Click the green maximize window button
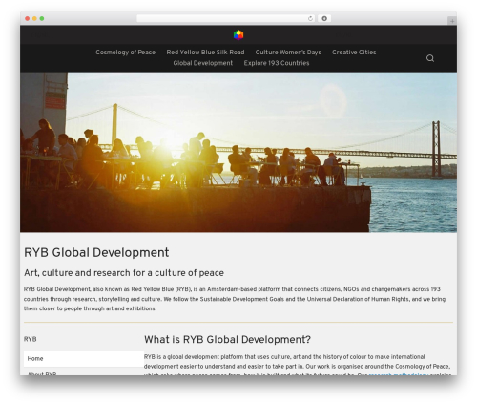This screenshot has width=477, height=404. click(x=42, y=18)
